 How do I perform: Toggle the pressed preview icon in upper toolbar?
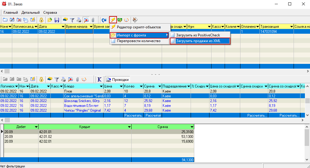point(86,20)
